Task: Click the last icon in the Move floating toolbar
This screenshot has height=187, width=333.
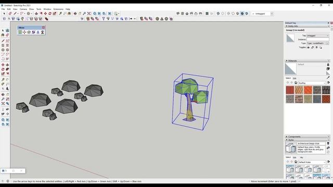Action: click(x=43, y=32)
